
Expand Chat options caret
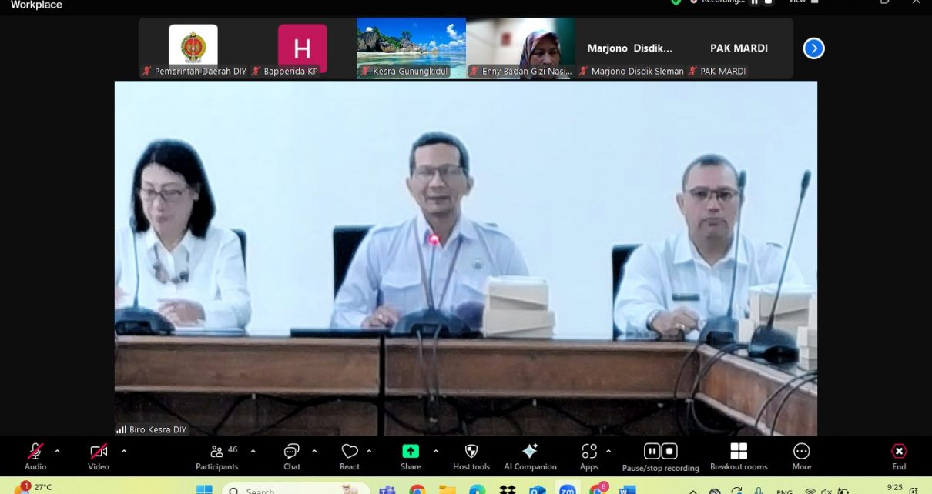click(x=314, y=452)
